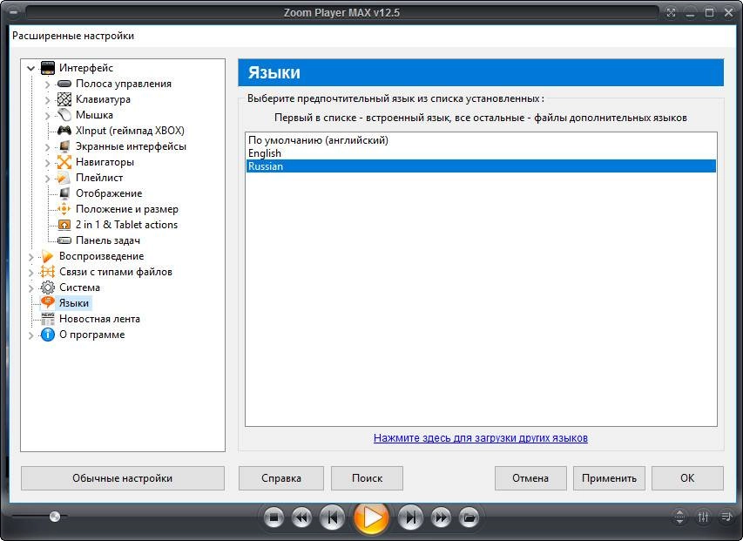Click the Положение и размер icon

(64, 209)
